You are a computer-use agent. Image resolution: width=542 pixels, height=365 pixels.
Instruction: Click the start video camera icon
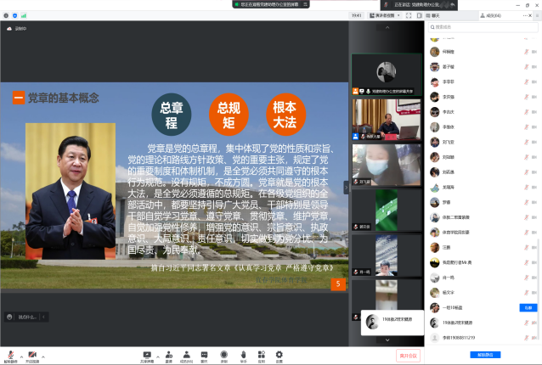(x=31, y=354)
